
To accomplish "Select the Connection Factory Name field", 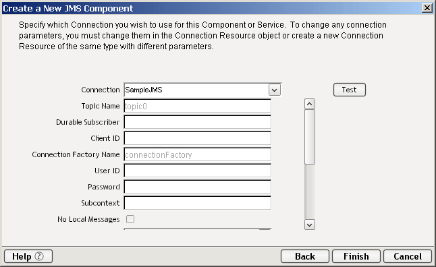I will click(198, 154).
